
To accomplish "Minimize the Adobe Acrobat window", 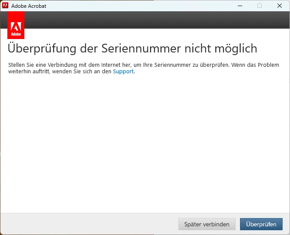I will (240, 6).
